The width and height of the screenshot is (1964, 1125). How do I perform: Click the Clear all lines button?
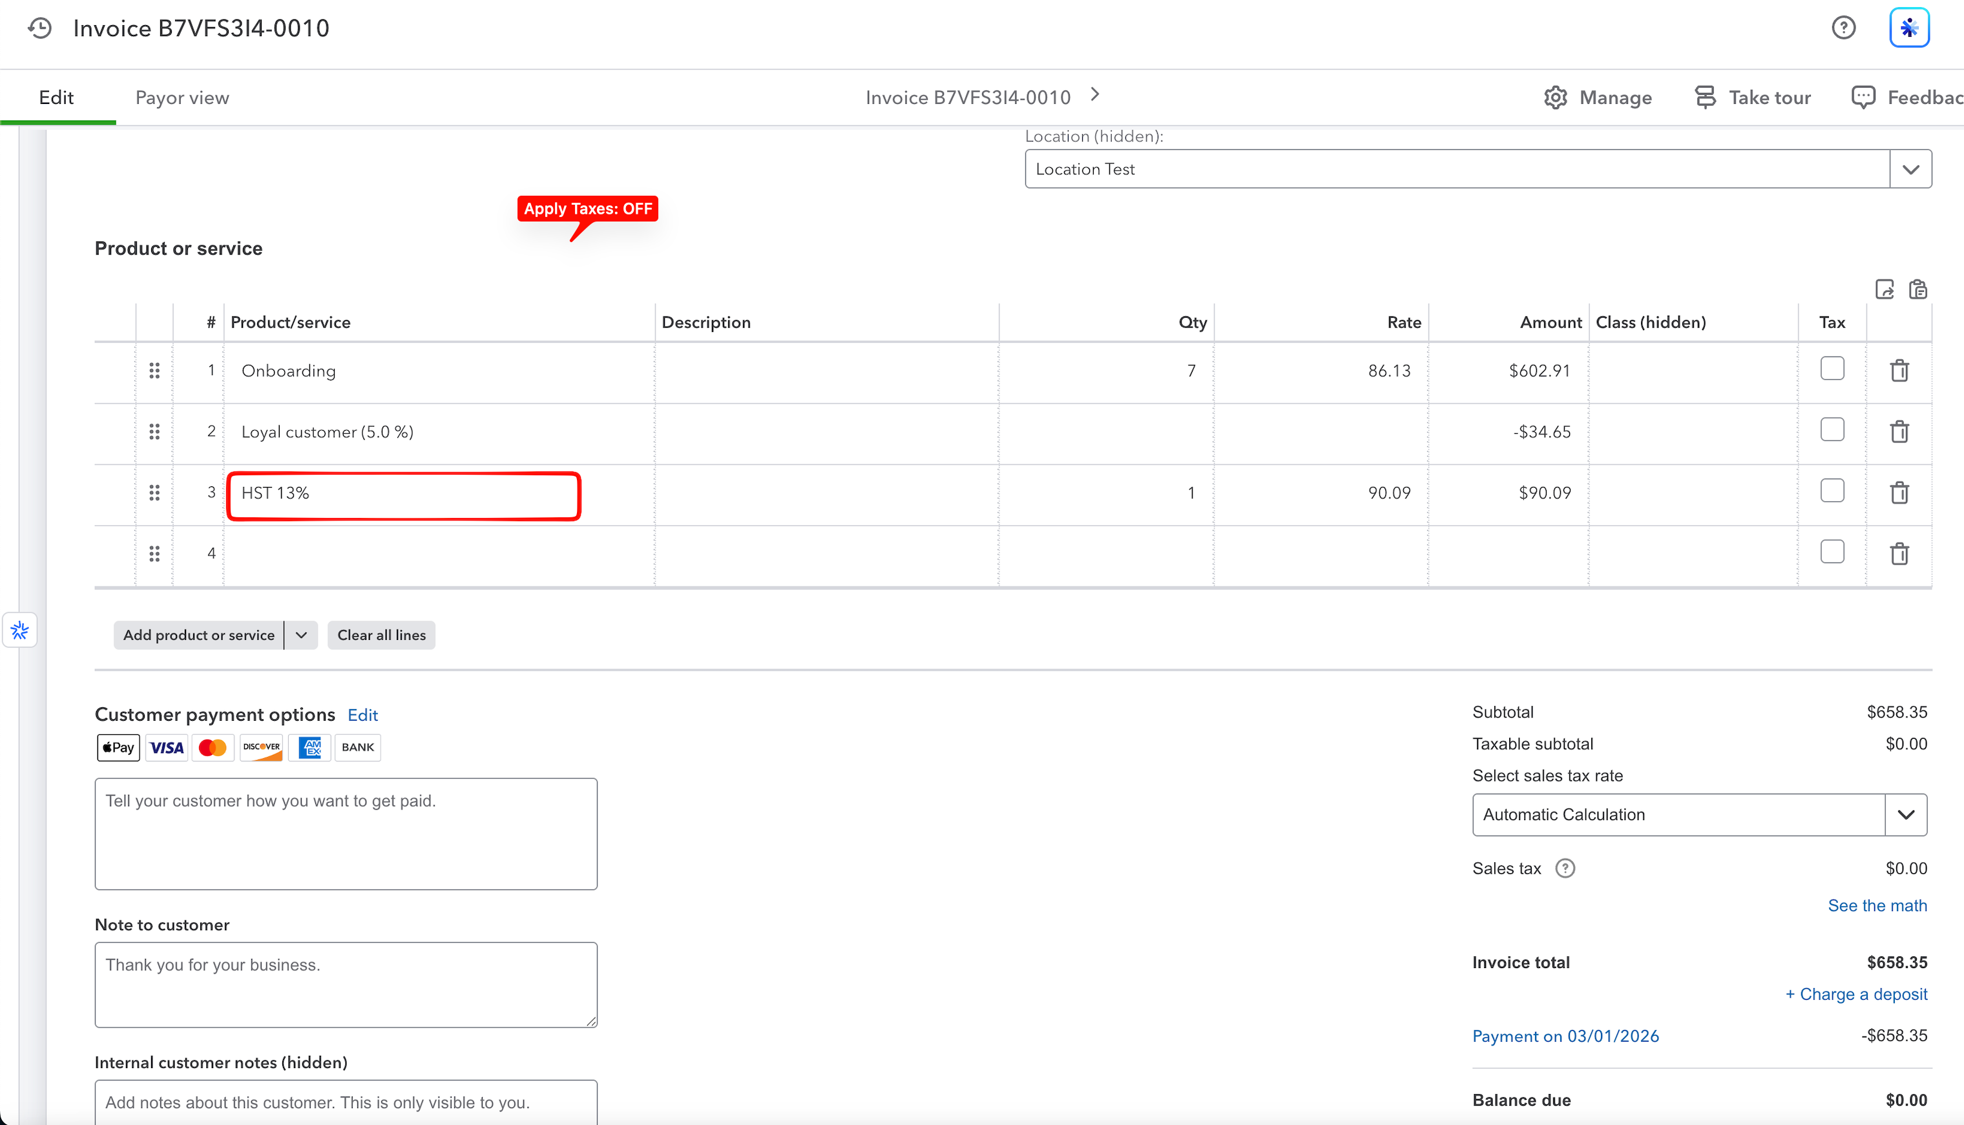click(x=382, y=635)
